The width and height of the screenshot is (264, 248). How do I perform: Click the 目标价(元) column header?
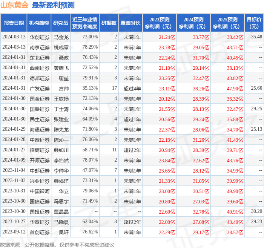point(254,23)
